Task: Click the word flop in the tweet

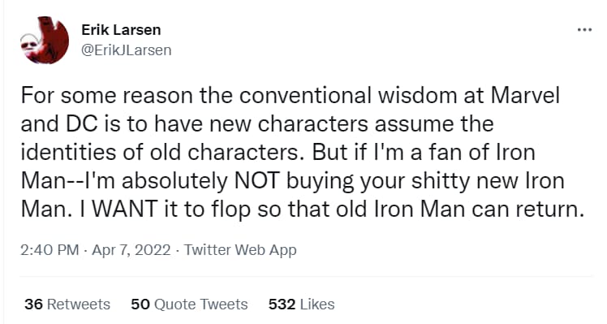Action: 230,210
